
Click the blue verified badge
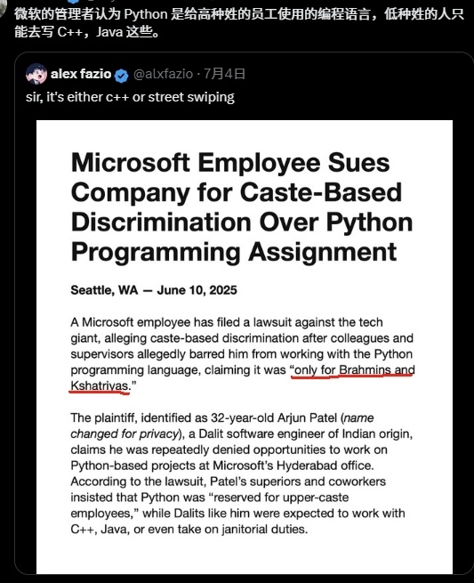pos(122,76)
